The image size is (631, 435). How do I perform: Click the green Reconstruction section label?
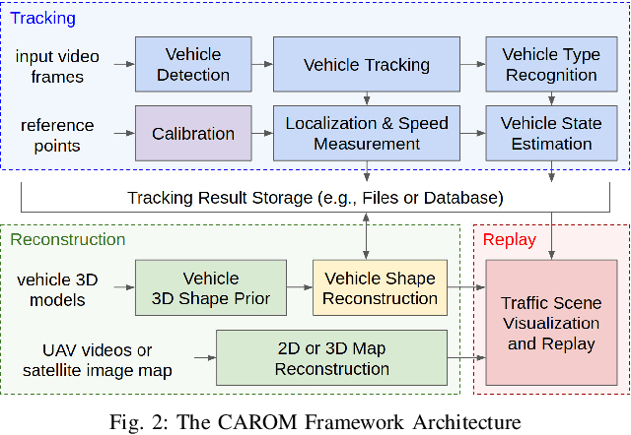[x=68, y=239]
